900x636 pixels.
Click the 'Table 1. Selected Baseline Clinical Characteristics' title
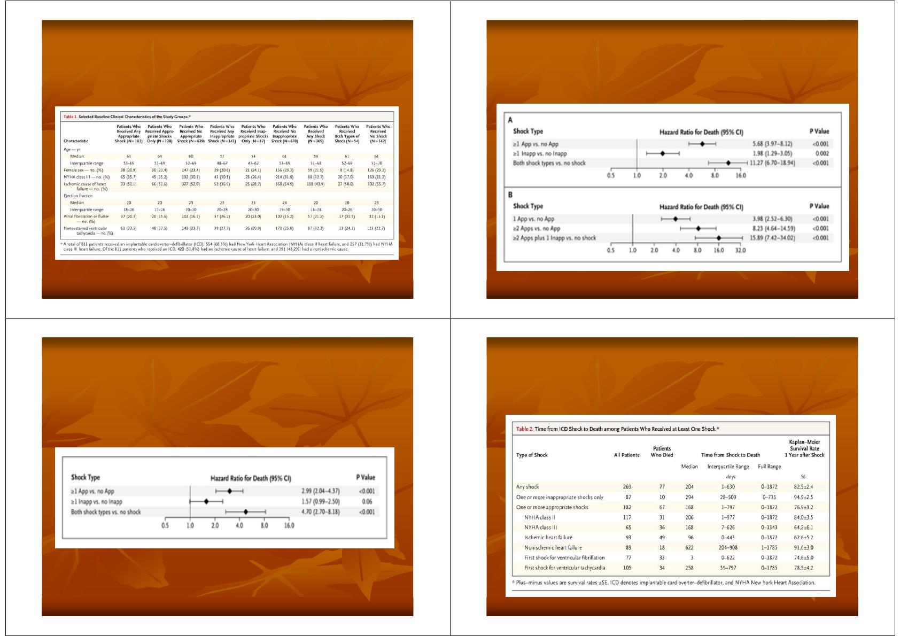pos(127,117)
